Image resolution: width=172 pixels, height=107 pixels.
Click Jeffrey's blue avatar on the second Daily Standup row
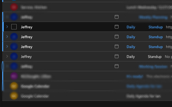14,37
